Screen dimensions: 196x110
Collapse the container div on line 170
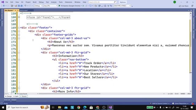coord(19,31)
